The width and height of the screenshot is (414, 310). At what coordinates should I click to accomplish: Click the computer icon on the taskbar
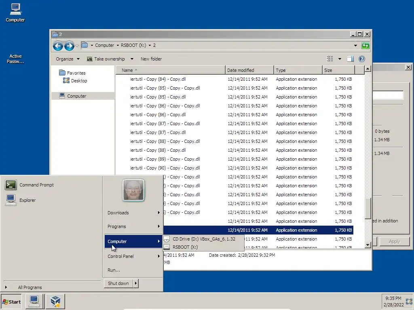(x=34, y=301)
